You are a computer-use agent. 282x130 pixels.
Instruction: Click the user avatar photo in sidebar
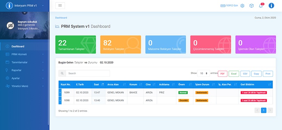pos(10,26)
